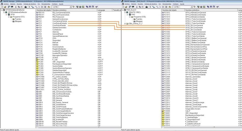This screenshot has height=131, width=242.
Task: Select block FB1310 FB_ComGeneralCelula
Action: (x=53, y=13)
